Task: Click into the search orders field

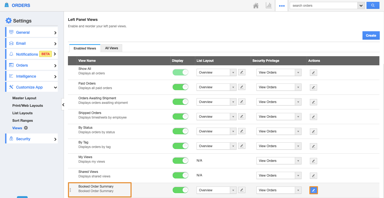Action: click(x=324, y=6)
